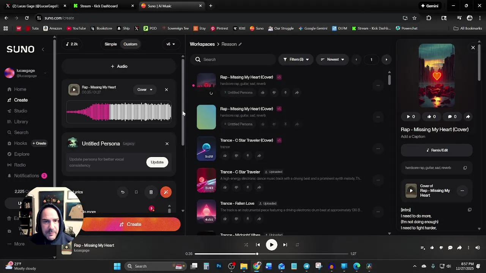The width and height of the screenshot is (486, 273).
Task: Click + Create next to Hooks
Action: point(39,143)
